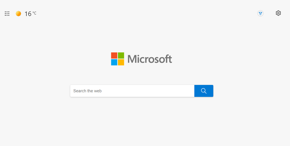Click the red square in the Microsoft logo

tap(114, 56)
